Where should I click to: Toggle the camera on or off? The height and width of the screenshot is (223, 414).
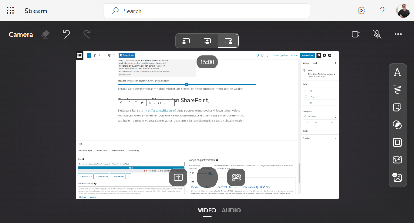[x=356, y=34]
